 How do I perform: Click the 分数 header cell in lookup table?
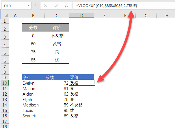coord(33,28)
